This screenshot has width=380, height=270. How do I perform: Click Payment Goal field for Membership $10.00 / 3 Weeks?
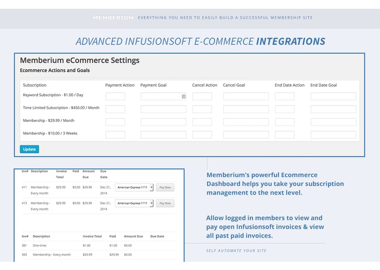click(x=163, y=135)
